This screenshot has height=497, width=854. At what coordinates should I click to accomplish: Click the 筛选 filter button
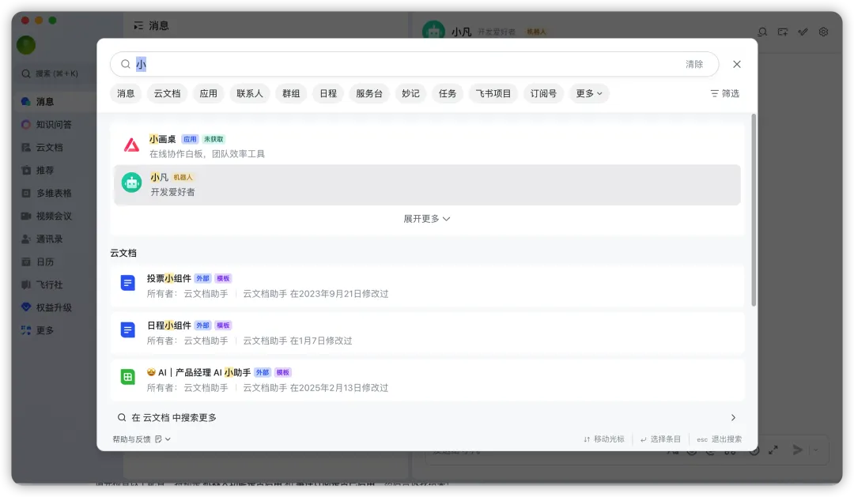pyautogui.click(x=725, y=93)
